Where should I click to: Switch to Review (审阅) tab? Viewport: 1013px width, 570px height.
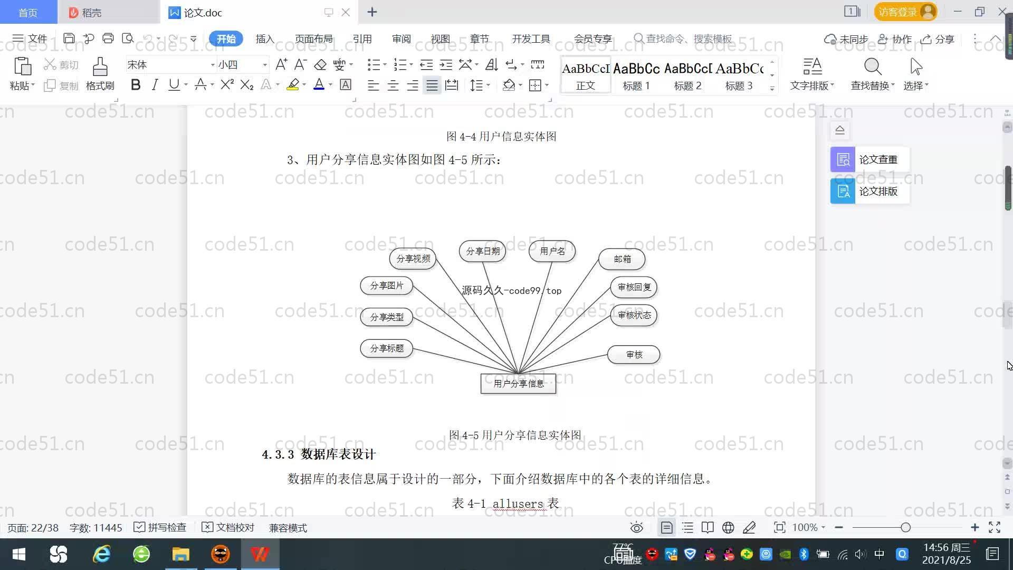point(401,39)
